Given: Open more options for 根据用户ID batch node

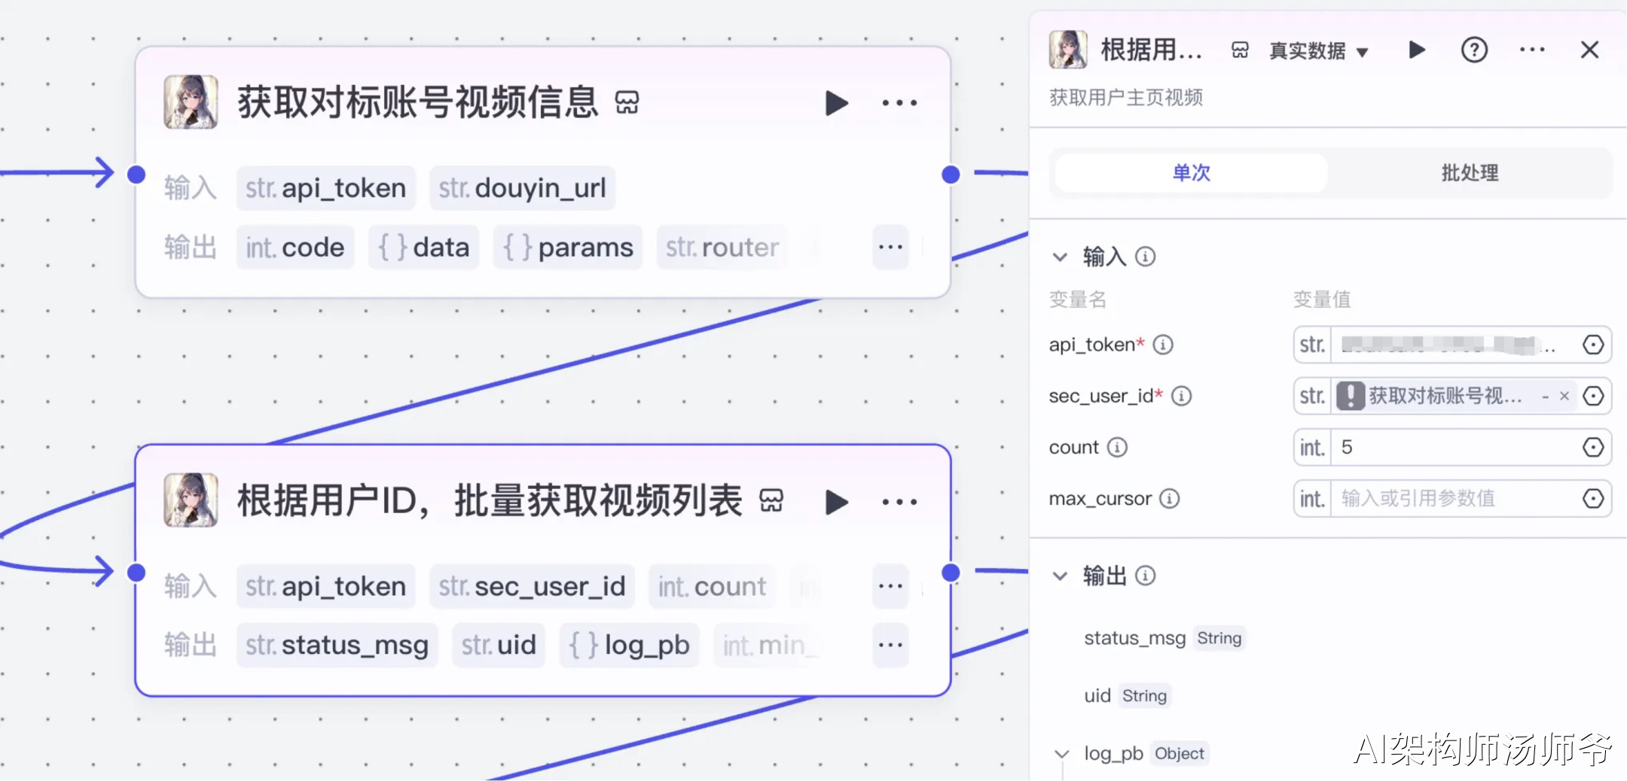Looking at the screenshot, I should (x=899, y=502).
